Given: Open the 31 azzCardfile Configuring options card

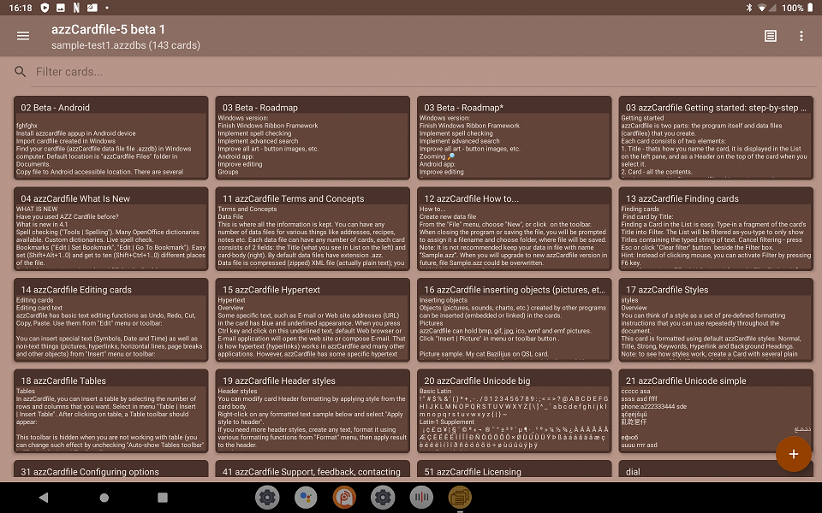Looking at the screenshot, I should point(110,470).
